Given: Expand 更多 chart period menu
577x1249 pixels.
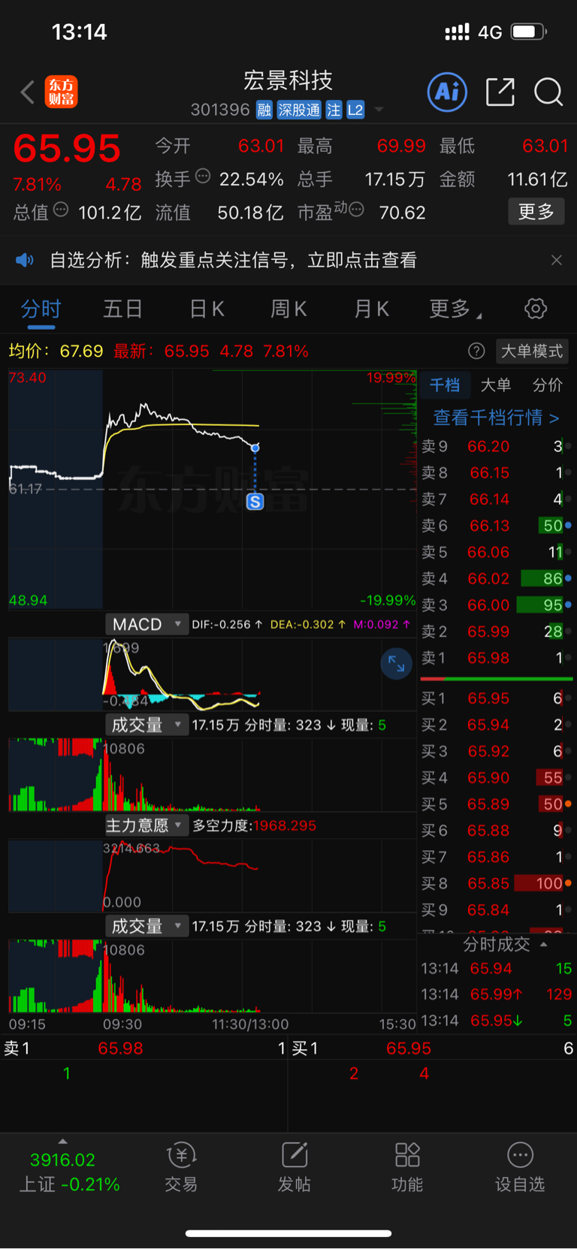Looking at the screenshot, I should coord(455,309).
